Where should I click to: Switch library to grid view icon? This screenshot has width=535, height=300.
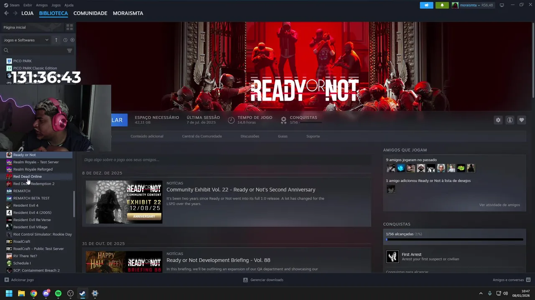pos(69,27)
